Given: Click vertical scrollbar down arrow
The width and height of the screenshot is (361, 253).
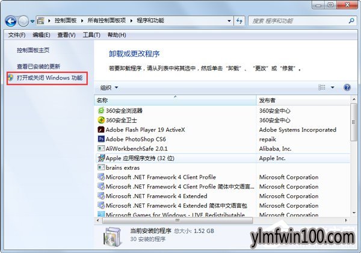Looking at the screenshot, I should point(354,213).
